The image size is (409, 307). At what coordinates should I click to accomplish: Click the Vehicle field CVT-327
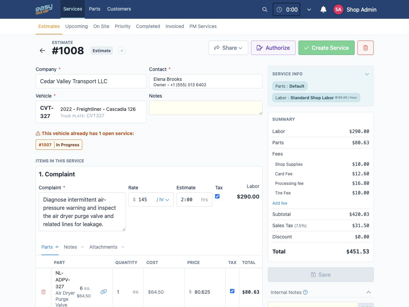pyautogui.click(x=91, y=112)
